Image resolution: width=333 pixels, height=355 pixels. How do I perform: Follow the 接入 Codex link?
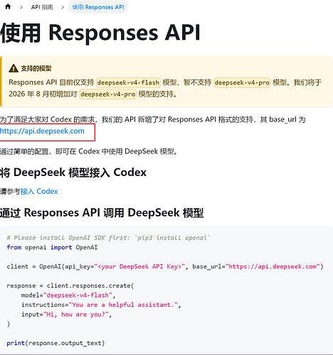[39, 191]
